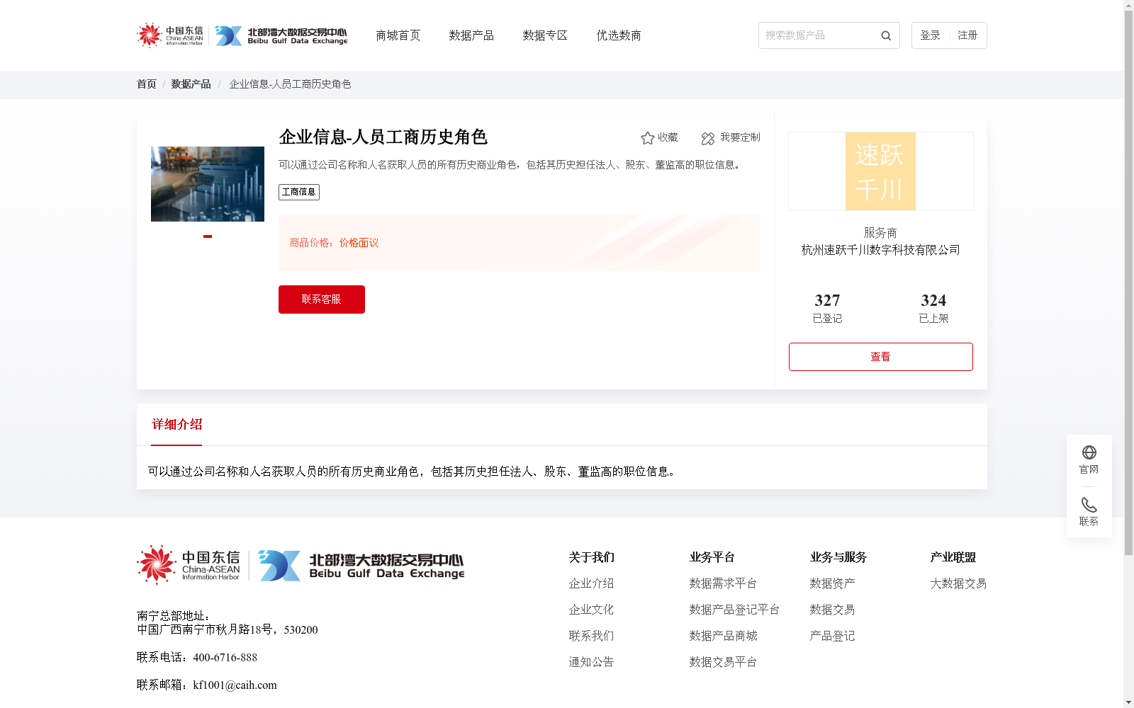Viewport: 1134px width, 708px height.
Task: Open the 商城首页 nav item
Action: pos(398,35)
